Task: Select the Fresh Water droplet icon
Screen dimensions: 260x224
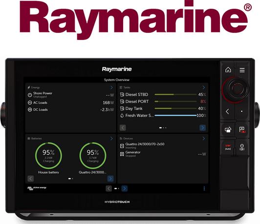Action: tap(122, 116)
